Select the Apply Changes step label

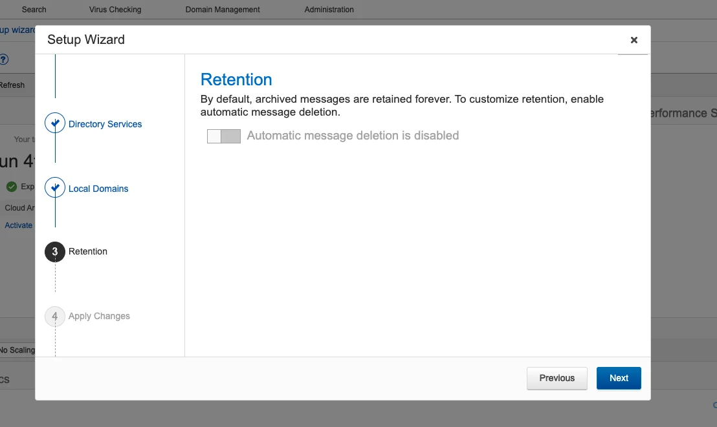pyautogui.click(x=99, y=316)
